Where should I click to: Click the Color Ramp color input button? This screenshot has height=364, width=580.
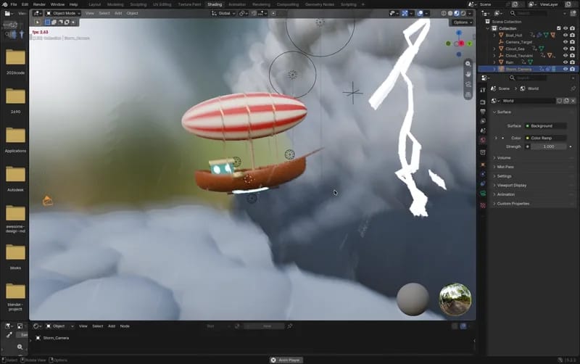coord(546,138)
